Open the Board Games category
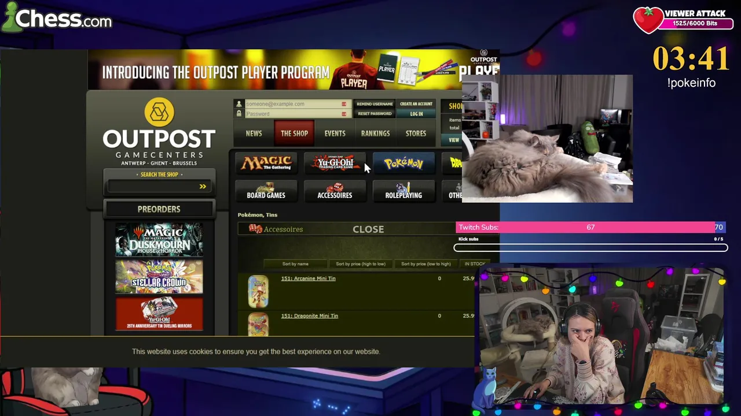The height and width of the screenshot is (416, 741). [x=266, y=191]
